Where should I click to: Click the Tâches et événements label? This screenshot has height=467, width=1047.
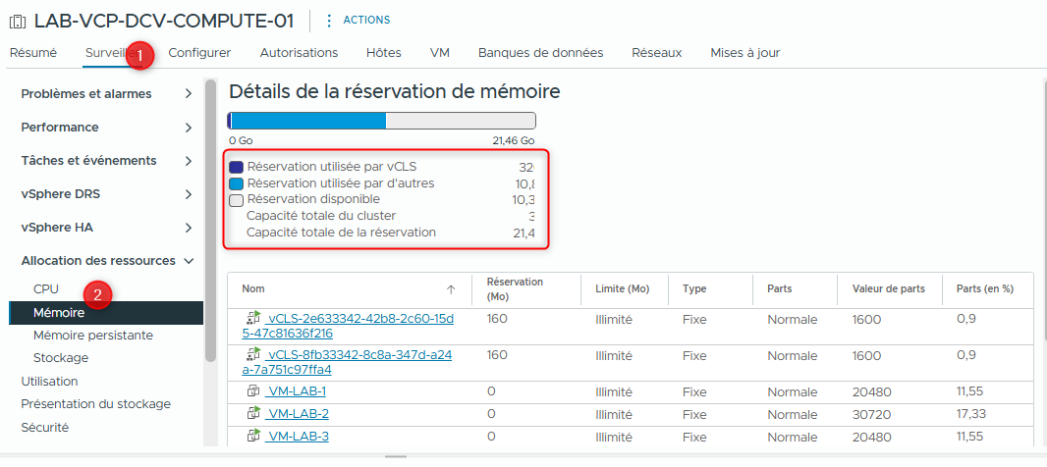coord(88,161)
